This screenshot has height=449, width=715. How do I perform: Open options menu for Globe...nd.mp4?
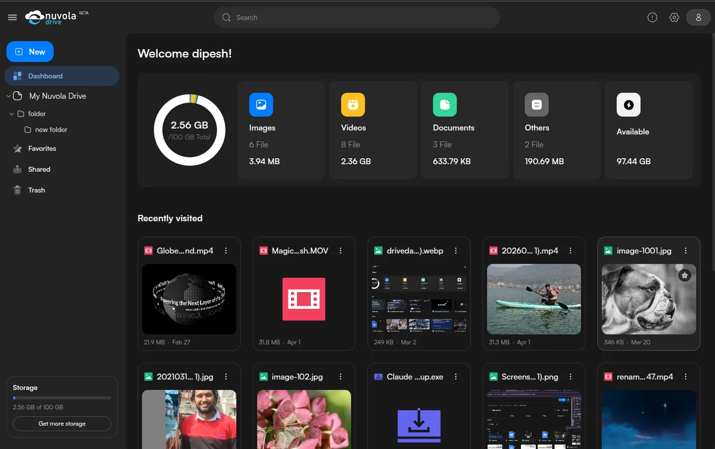[x=226, y=251]
